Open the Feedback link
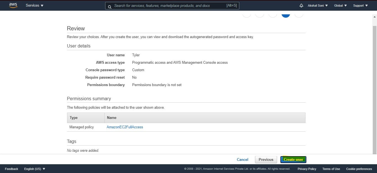The image size is (377, 173). [11, 169]
